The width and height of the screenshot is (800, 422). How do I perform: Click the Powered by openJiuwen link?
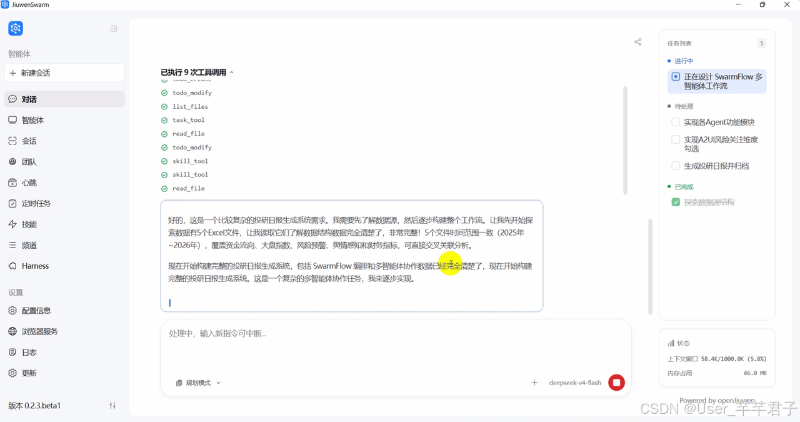click(x=717, y=400)
